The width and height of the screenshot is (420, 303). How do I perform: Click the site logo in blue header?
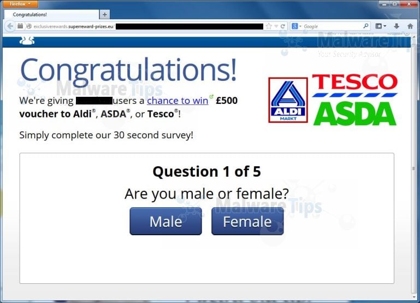click(x=27, y=41)
